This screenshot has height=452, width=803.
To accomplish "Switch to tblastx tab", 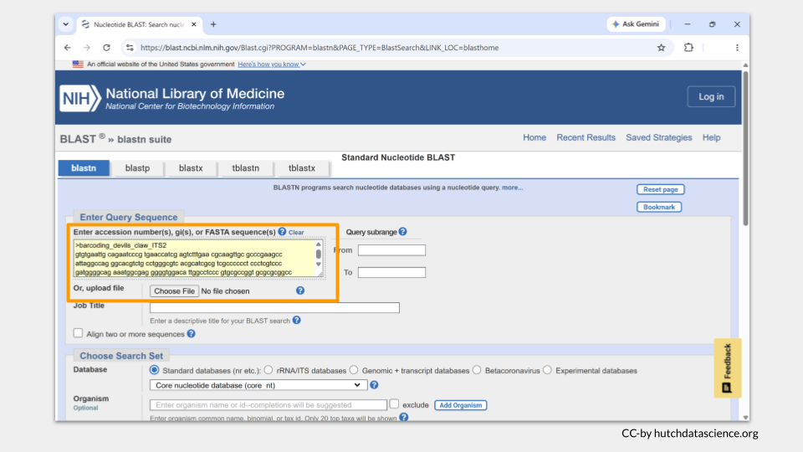I will pos(302,168).
